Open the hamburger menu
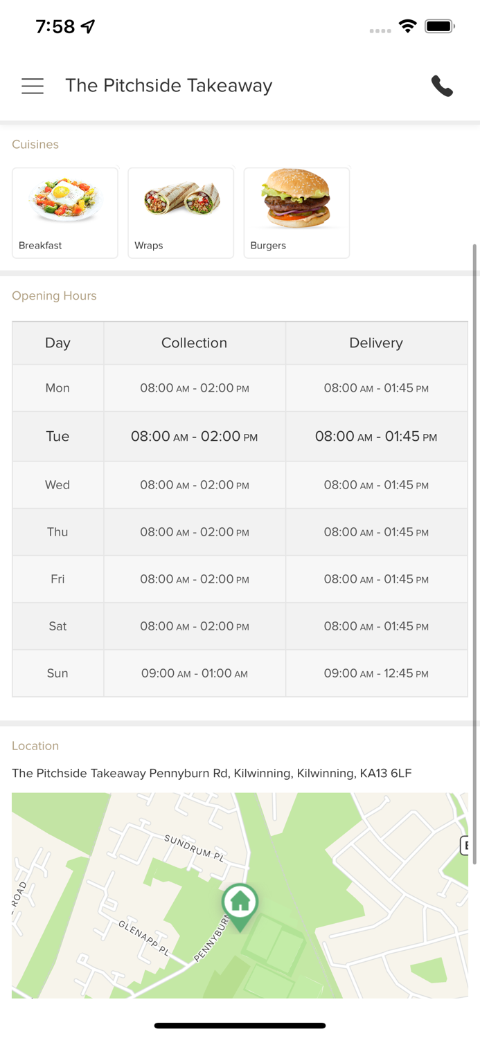The width and height of the screenshot is (480, 1038). pyautogui.click(x=33, y=86)
